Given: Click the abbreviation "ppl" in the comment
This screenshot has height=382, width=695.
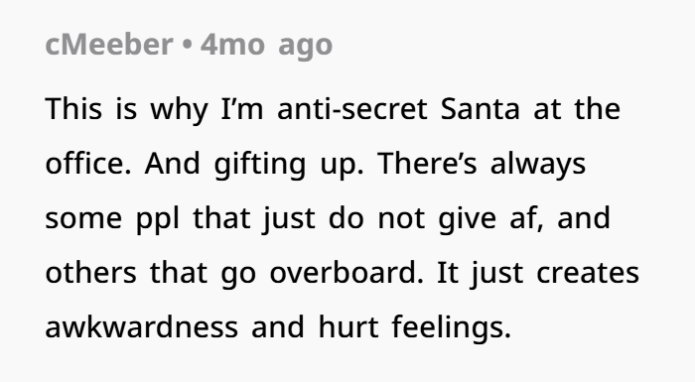Looking at the screenshot, I should (x=158, y=219).
